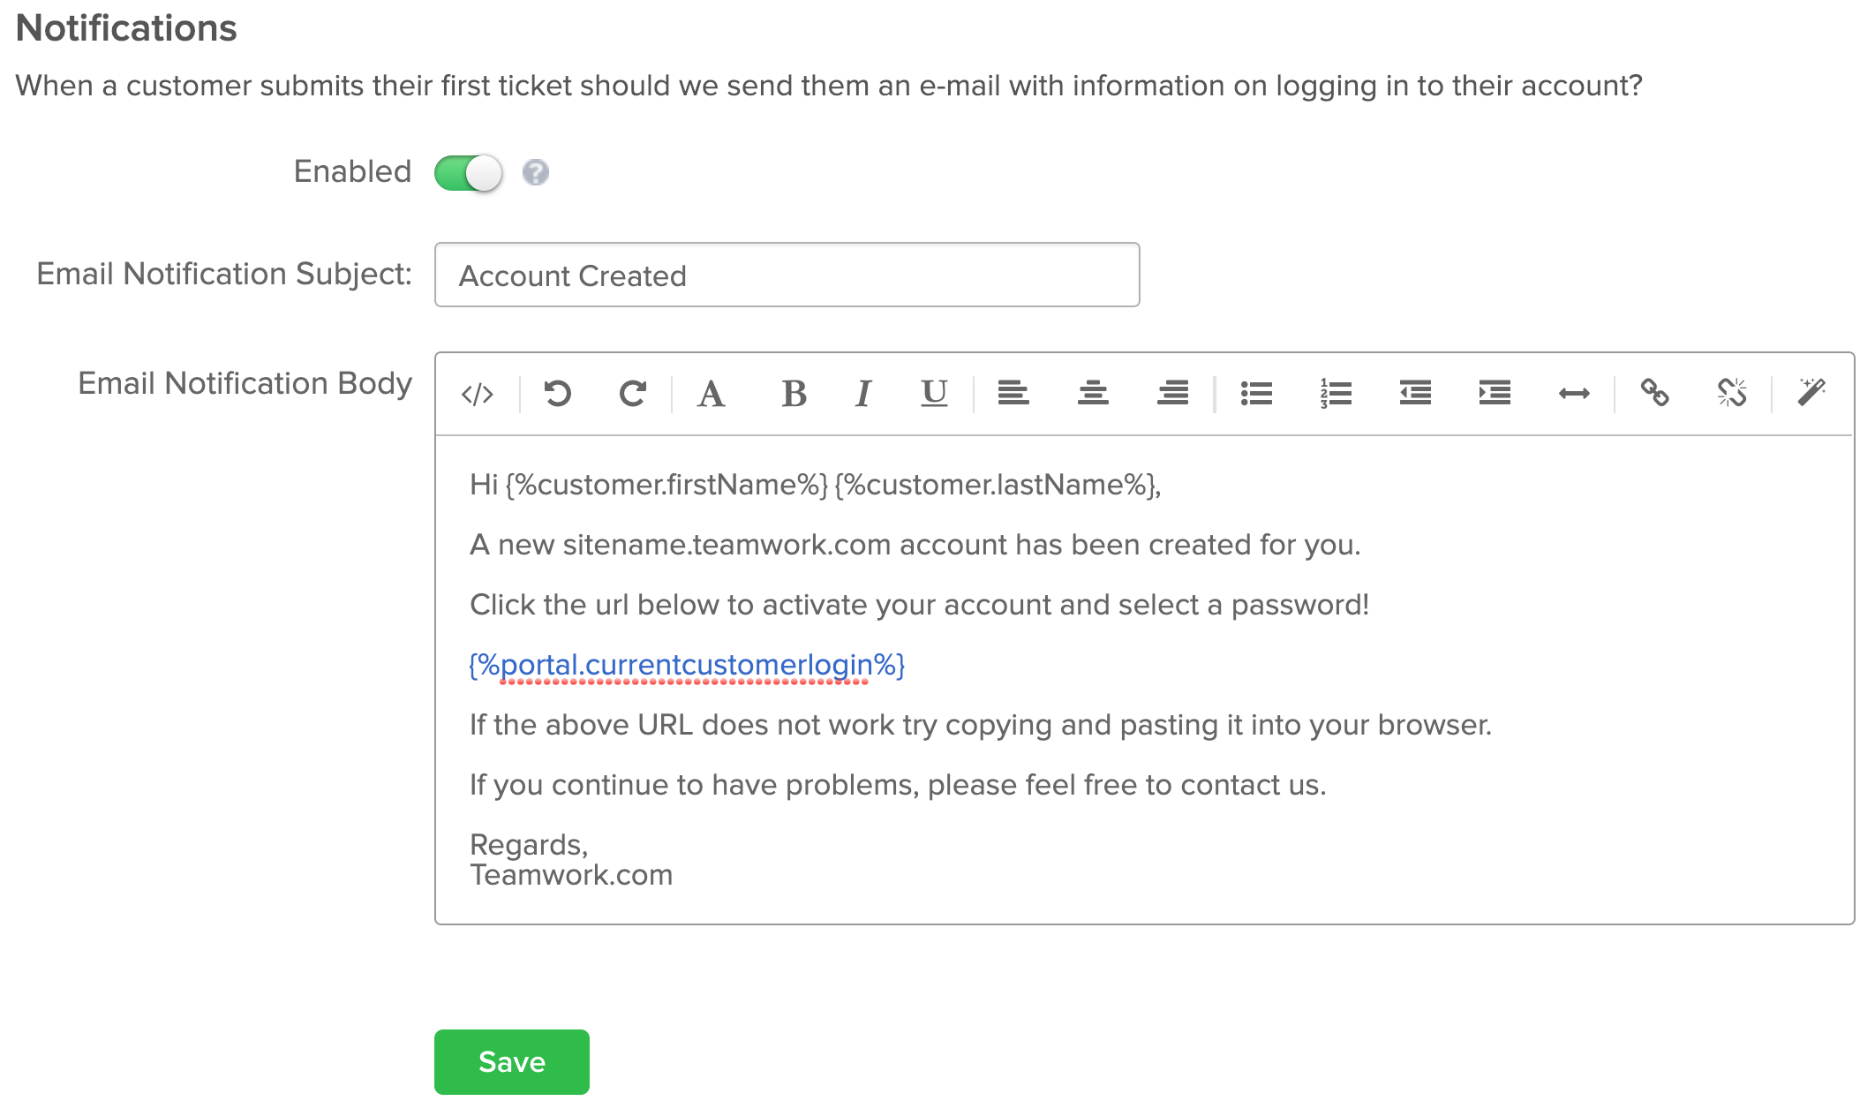Image resolution: width=1875 pixels, height=1116 pixels.
Task: Click the magic wand format icon
Action: (1811, 392)
